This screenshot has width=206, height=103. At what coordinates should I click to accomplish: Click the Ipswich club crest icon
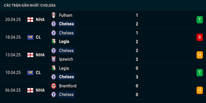pyautogui.click(x=54, y=59)
